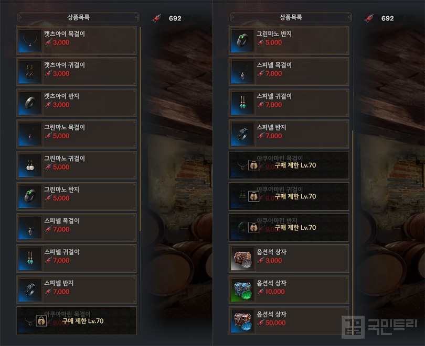Screen dimensions: 425x346
Task: Click the 5,000 price under 그린마노 귀걸이
Action: pyautogui.click(x=61, y=167)
